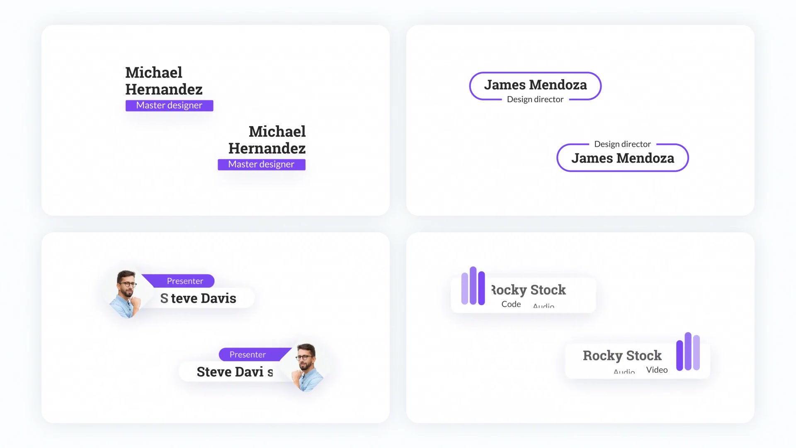The width and height of the screenshot is (796, 448).
Task: Click the right-aligned Michael Hernandez name text
Action: coord(267,140)
